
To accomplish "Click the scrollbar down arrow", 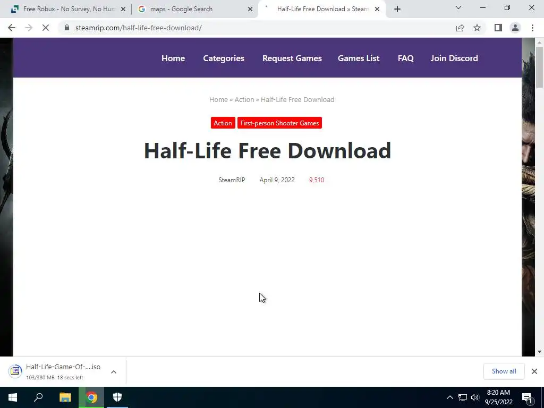I will point(539,352).
